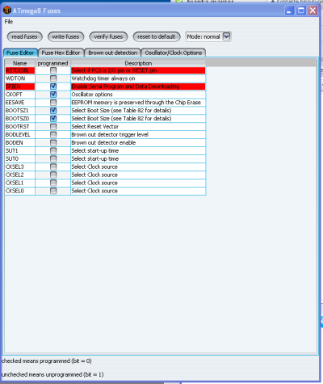Check the BODEN programmed checkbox
Screen dimensions: 323x384
53,143
